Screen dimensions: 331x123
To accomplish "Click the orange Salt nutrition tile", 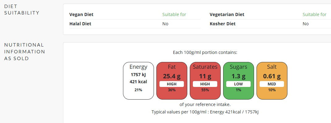I will click(272, 81).
